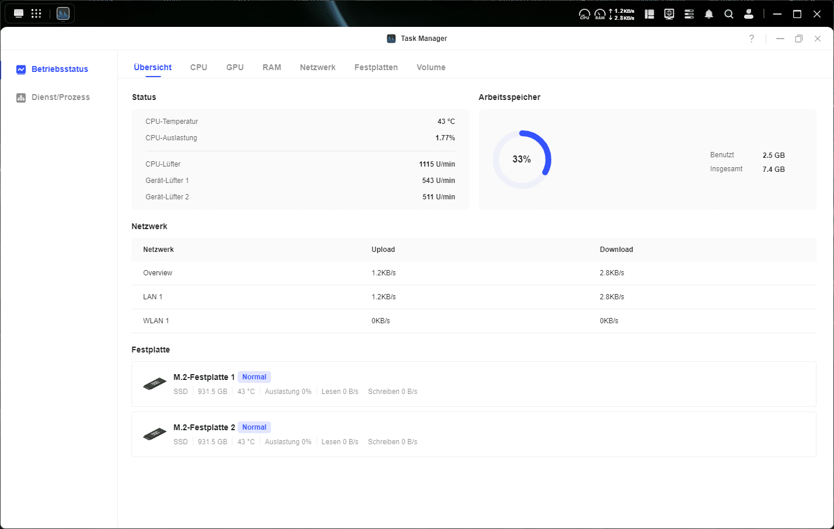This screenshot has width=834, height=529.
Task: Click the widget layout panel icon
Action: 649,14
